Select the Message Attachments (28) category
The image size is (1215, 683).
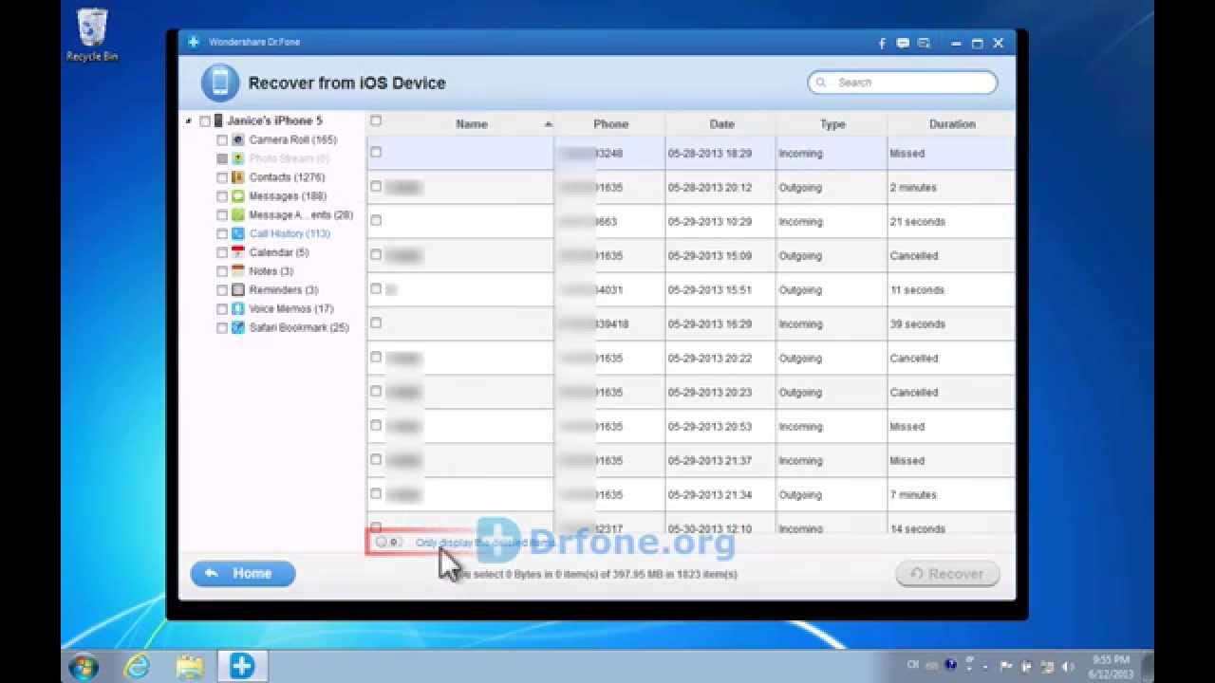301,215
